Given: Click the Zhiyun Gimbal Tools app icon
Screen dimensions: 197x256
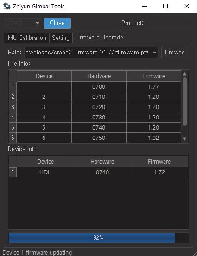Looking at the screenshot, I should point(7,7).
